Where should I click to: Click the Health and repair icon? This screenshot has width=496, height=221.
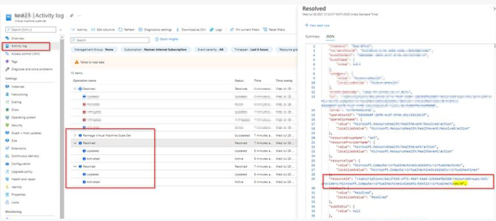[x=7, y=180]
